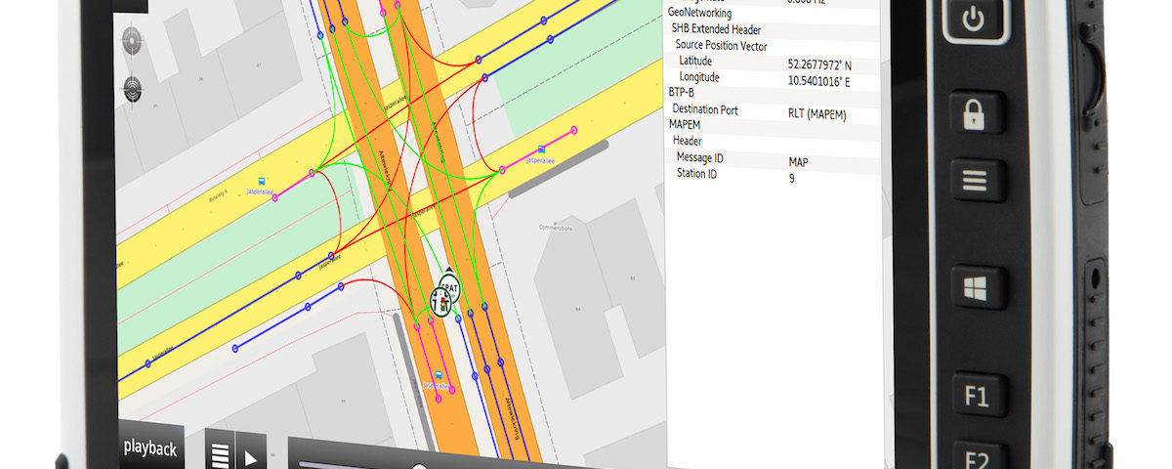
Task: Click the lower target crosshair map icon
Action: pyautogui.click(x=133, y=87)
